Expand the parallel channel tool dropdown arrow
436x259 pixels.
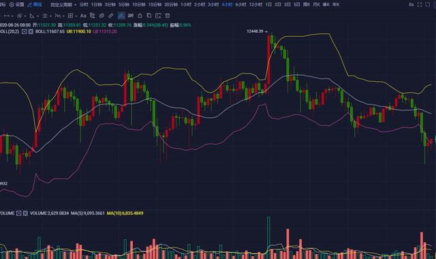point(25,16)
